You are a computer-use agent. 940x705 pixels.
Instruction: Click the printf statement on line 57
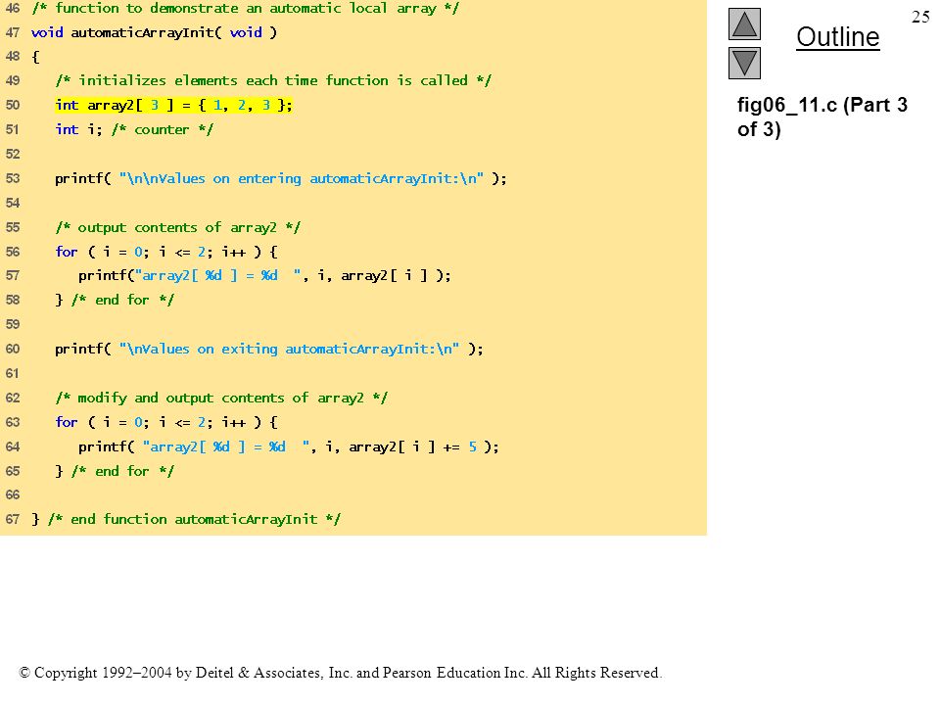point(264,276)
